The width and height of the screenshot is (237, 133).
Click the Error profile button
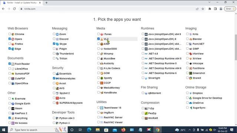pyautogui.click(x=230, y=9)
